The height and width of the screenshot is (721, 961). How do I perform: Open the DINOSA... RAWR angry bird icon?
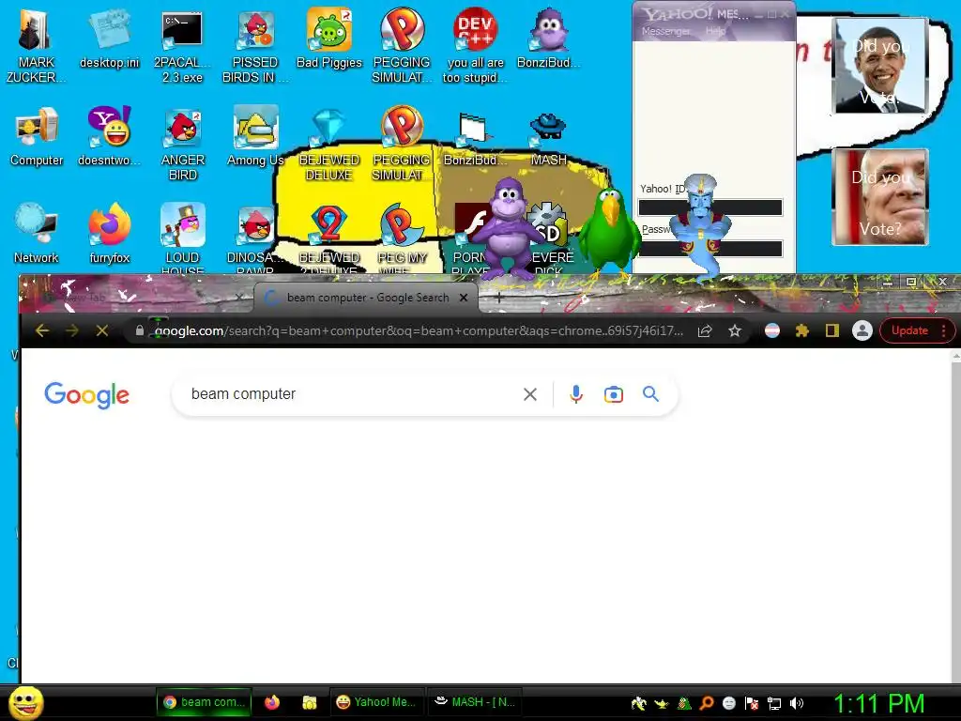point(255,238)
